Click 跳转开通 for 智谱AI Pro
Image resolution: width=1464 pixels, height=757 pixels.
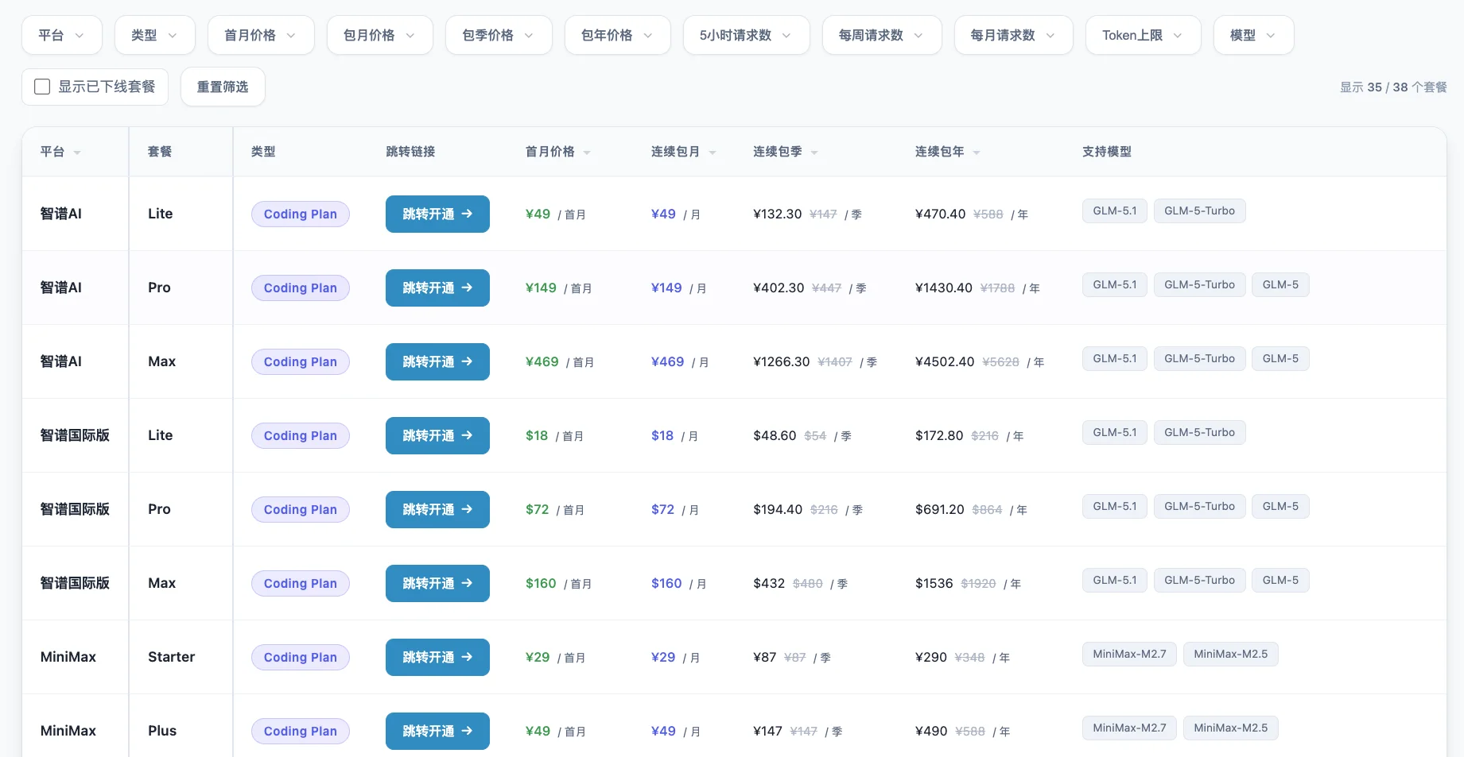[437, 288]
